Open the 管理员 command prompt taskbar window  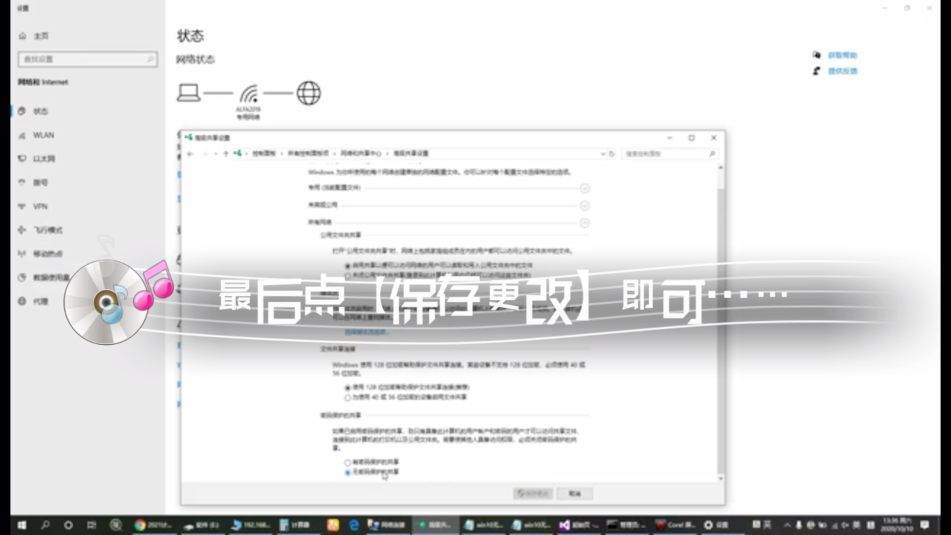point(627,525)
